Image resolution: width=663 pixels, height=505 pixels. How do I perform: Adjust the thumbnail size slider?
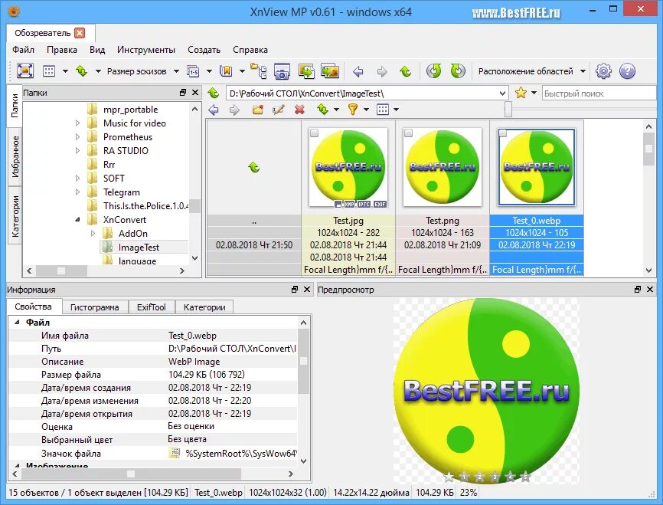508,110
